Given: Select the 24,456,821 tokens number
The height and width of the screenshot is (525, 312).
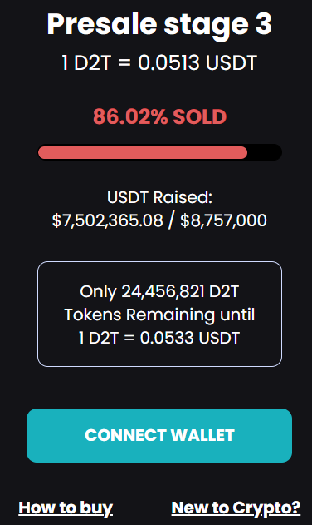Looking at the screenshot, I should click(x=163, y=292).
